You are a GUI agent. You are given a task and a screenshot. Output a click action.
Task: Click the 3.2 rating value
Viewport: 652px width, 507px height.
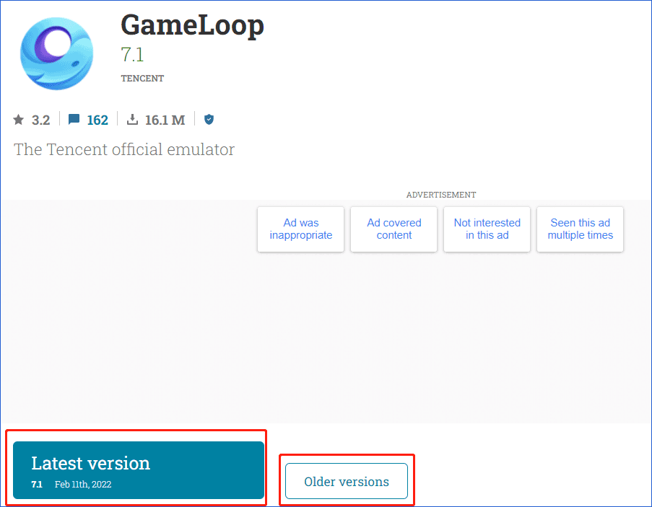coord(40,120)
